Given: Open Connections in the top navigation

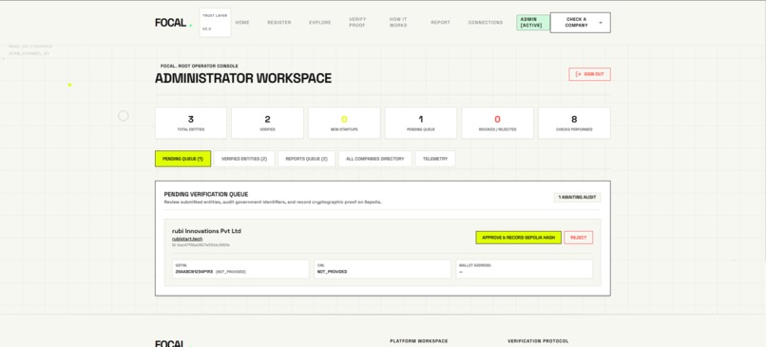Looking at the screenshot, I should [485, 23].
